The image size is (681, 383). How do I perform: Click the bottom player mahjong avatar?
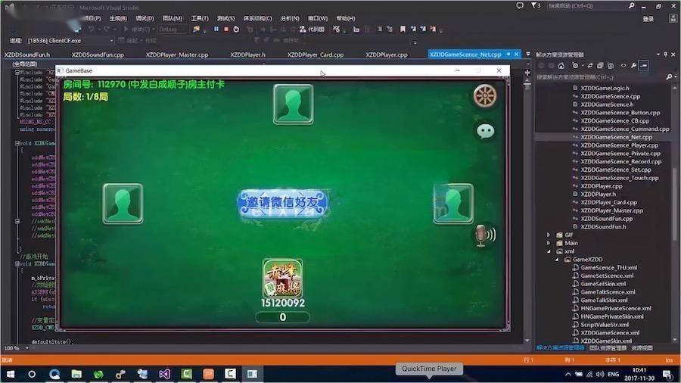click(x=283, y=279)
